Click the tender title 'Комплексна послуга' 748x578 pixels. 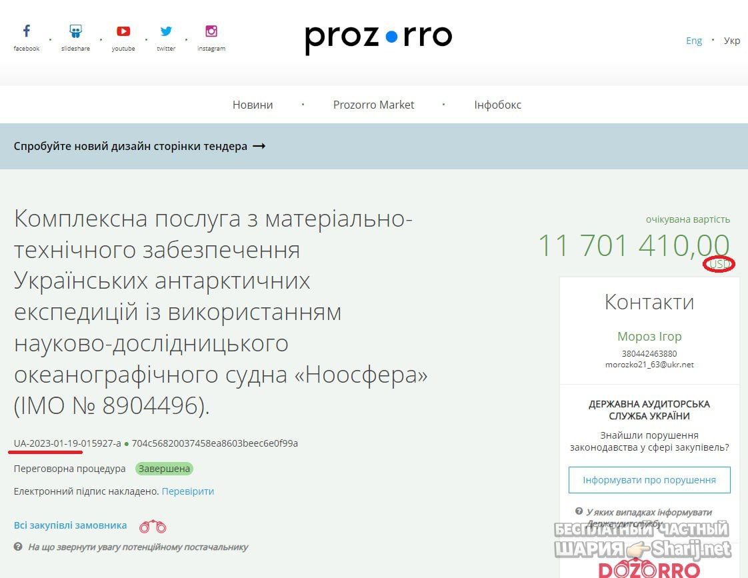tap(221, 313)
